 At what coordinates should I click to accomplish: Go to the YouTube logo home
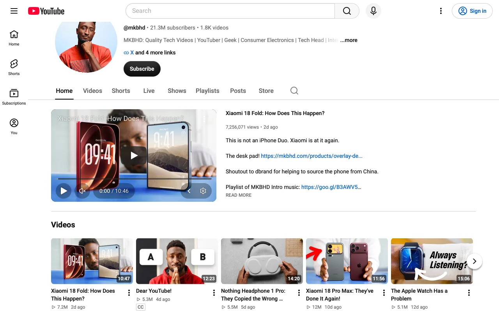(46, 11)
